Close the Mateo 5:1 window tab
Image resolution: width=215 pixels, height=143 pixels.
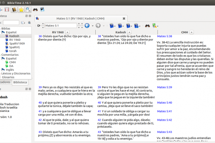click(x=124, y=19)
